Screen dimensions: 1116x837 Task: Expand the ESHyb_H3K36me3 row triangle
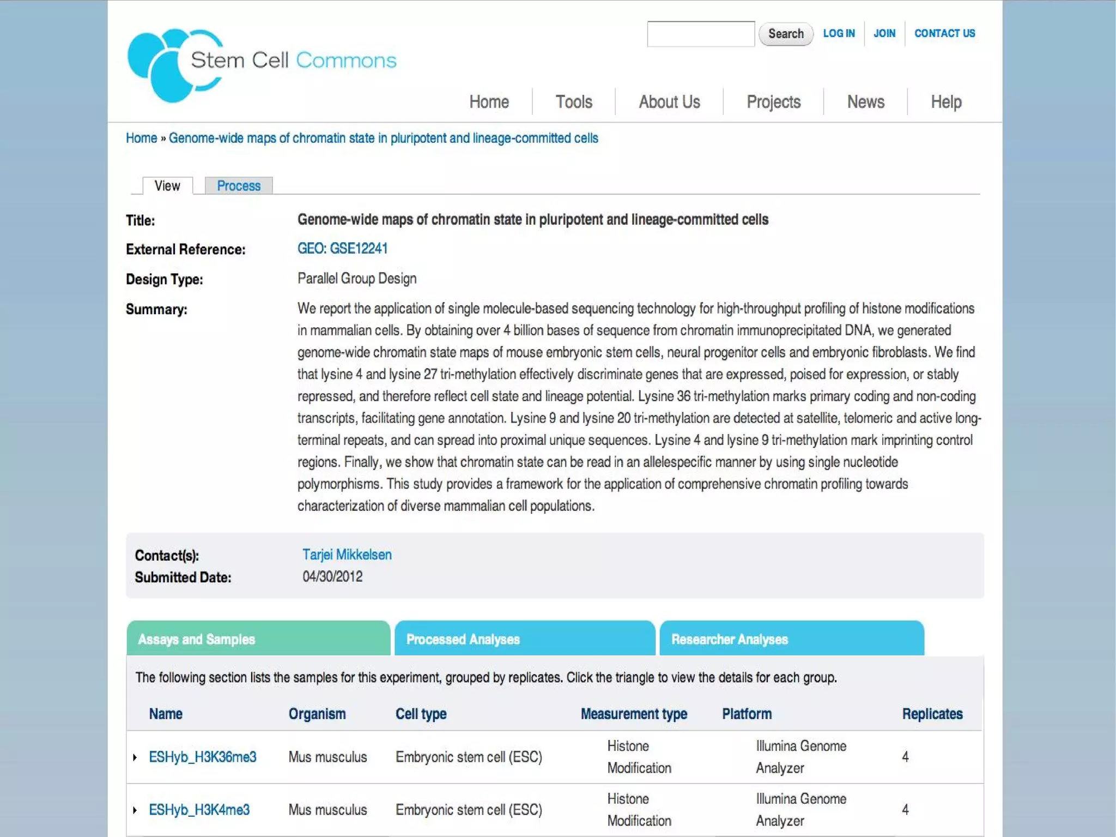[135, 757]
